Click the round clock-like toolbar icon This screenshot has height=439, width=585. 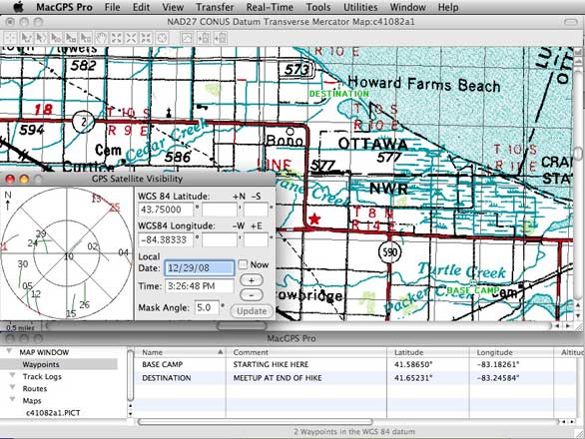(x=162, y=38)
